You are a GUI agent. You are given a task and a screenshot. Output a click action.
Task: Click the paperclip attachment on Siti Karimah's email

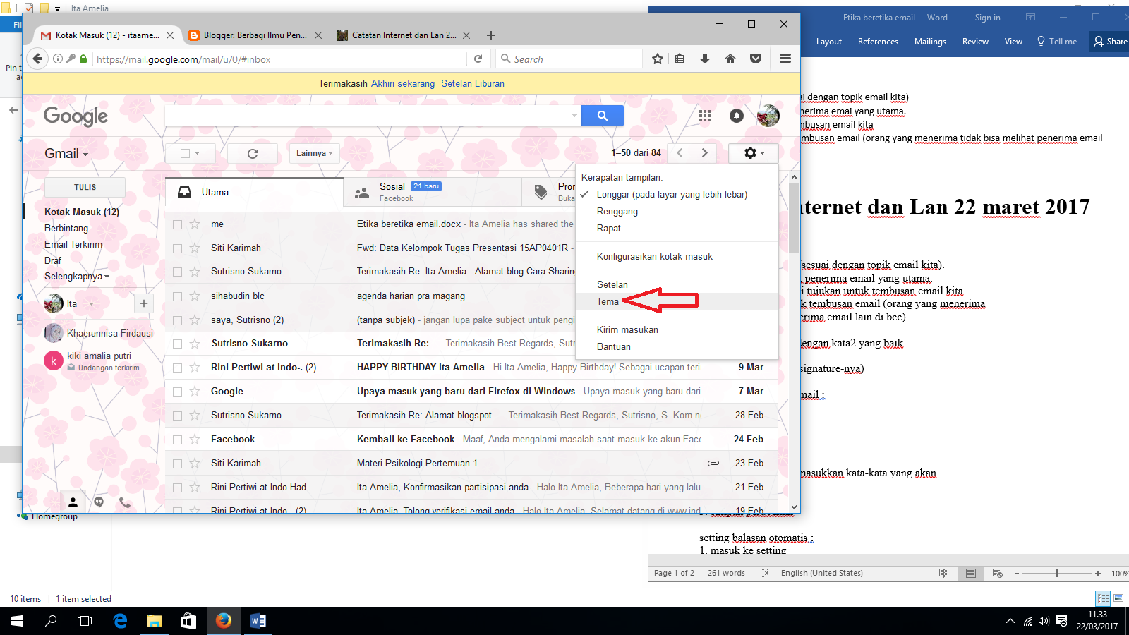(x=713, y=463)
